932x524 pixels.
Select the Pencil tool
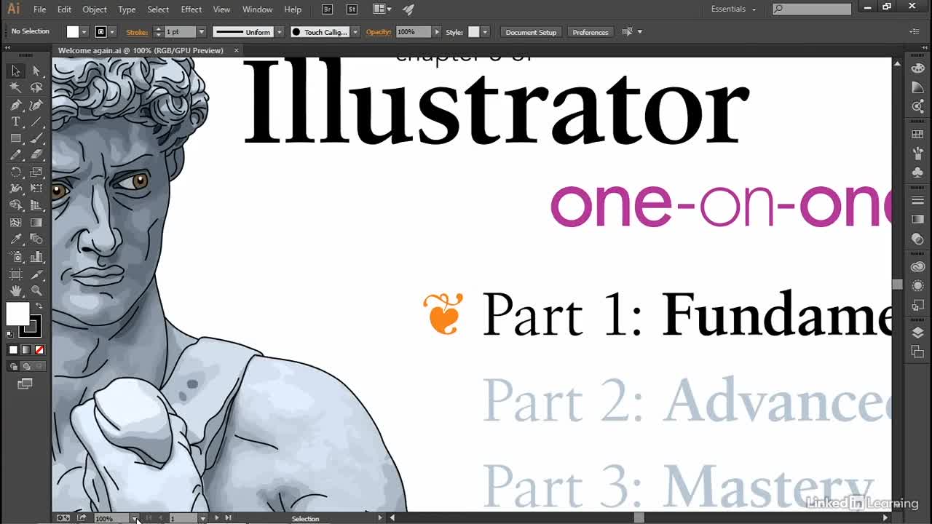[x=15, y=155]
